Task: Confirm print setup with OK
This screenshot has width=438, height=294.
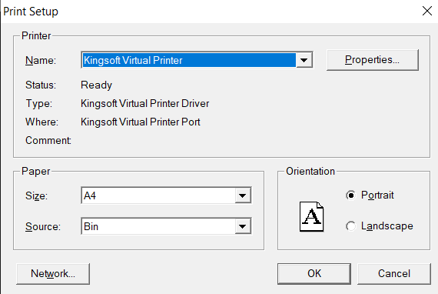Action: (314, 273)
